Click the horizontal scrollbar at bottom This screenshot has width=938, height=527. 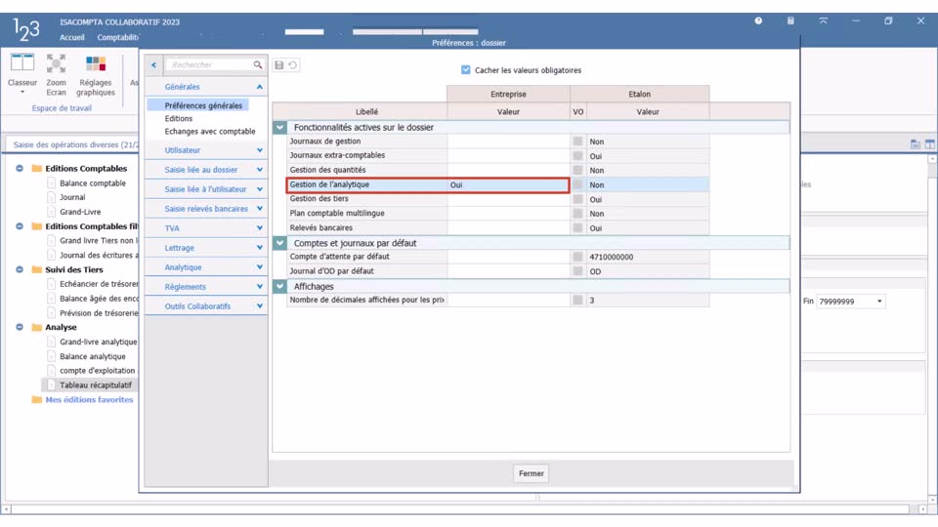click(460, 509)
